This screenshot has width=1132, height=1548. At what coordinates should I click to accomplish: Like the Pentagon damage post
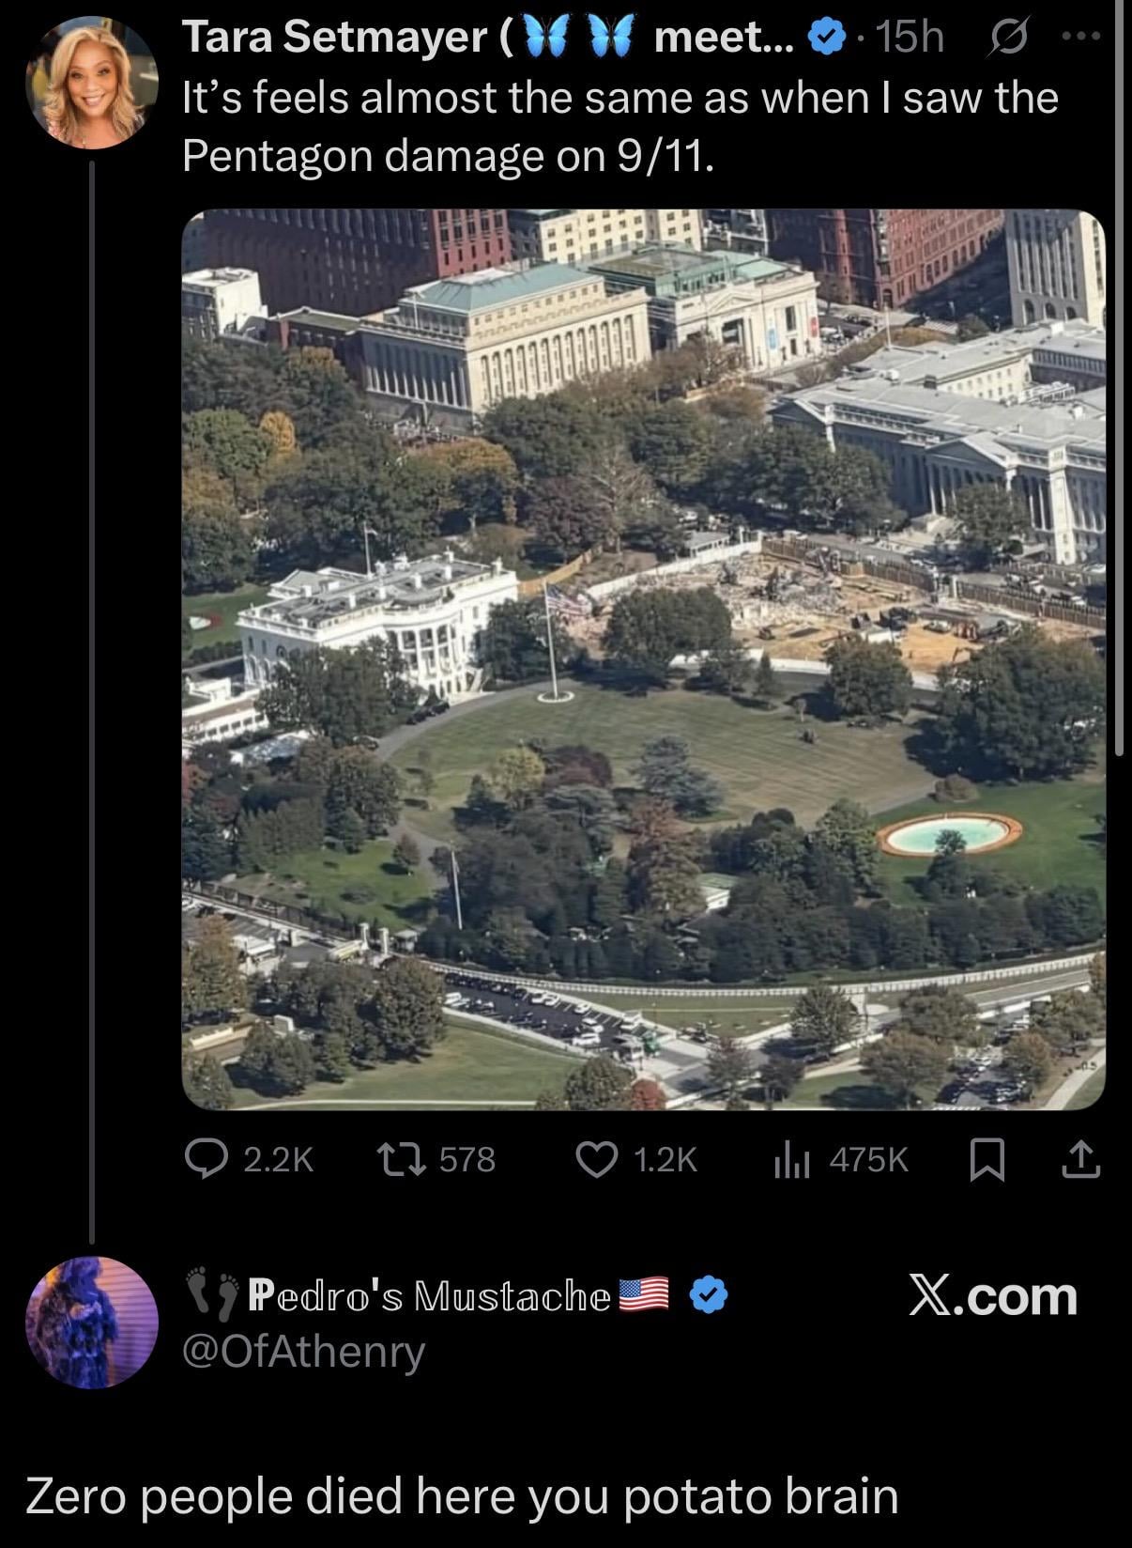coord(597,1159)
